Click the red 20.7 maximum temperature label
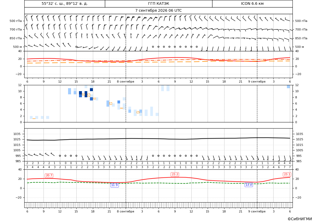 pos(49,176)
